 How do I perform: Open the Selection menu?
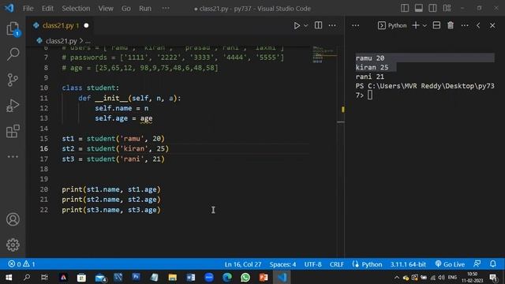[x=76, y=9]
